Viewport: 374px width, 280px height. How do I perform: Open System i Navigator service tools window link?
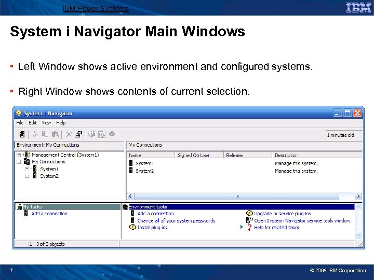(302, 221)
